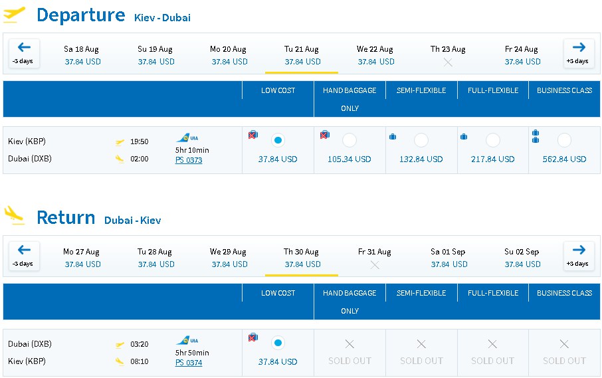The height and width of the screenshot is (378, 602).
Task: Click 5hr 50min flight duration text
Action: (x=192, y=353)
